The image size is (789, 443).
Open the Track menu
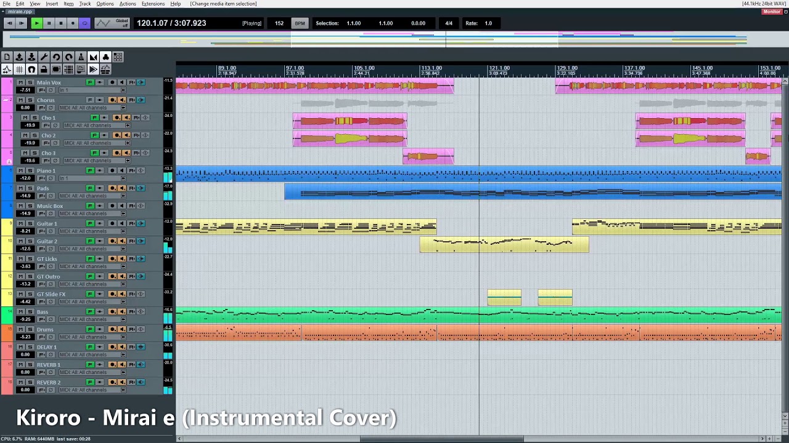coord(85,4)
